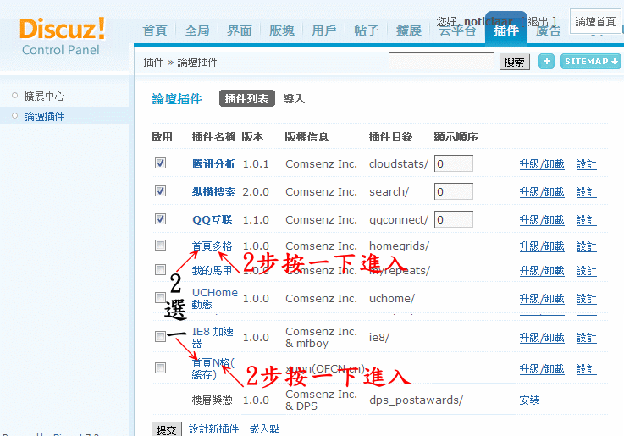Click the search input field

click(441, 61)
